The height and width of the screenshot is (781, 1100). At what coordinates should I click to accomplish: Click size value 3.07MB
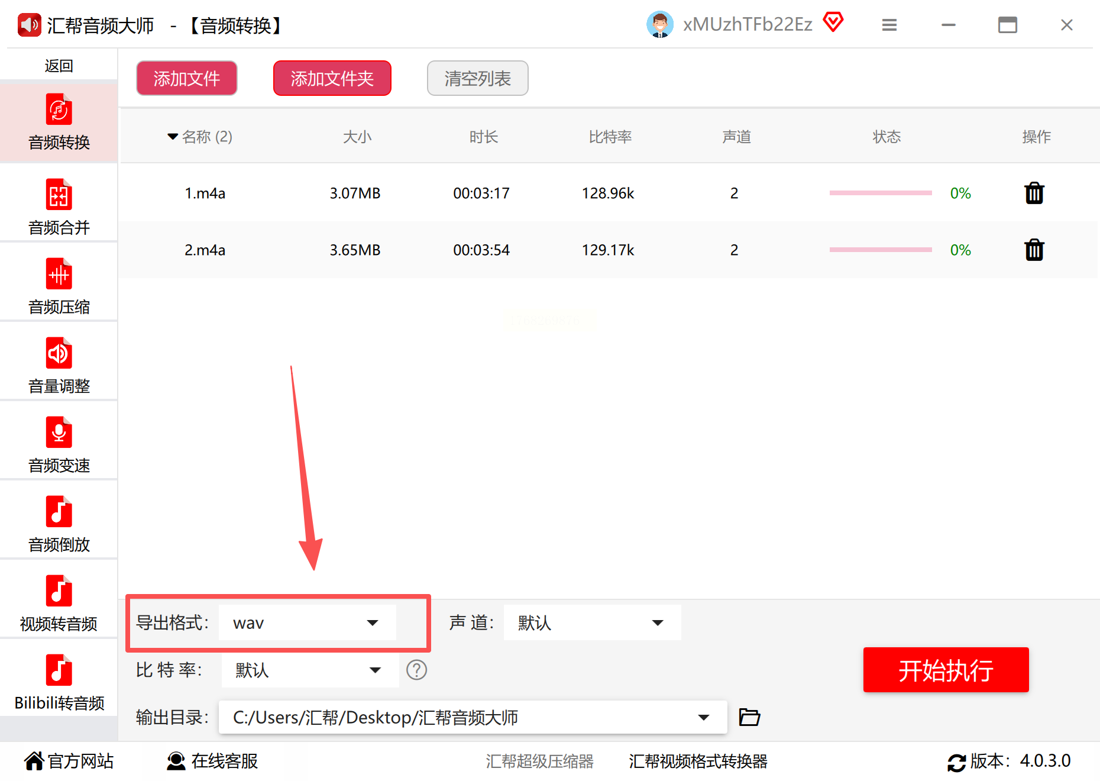(355, 193)
